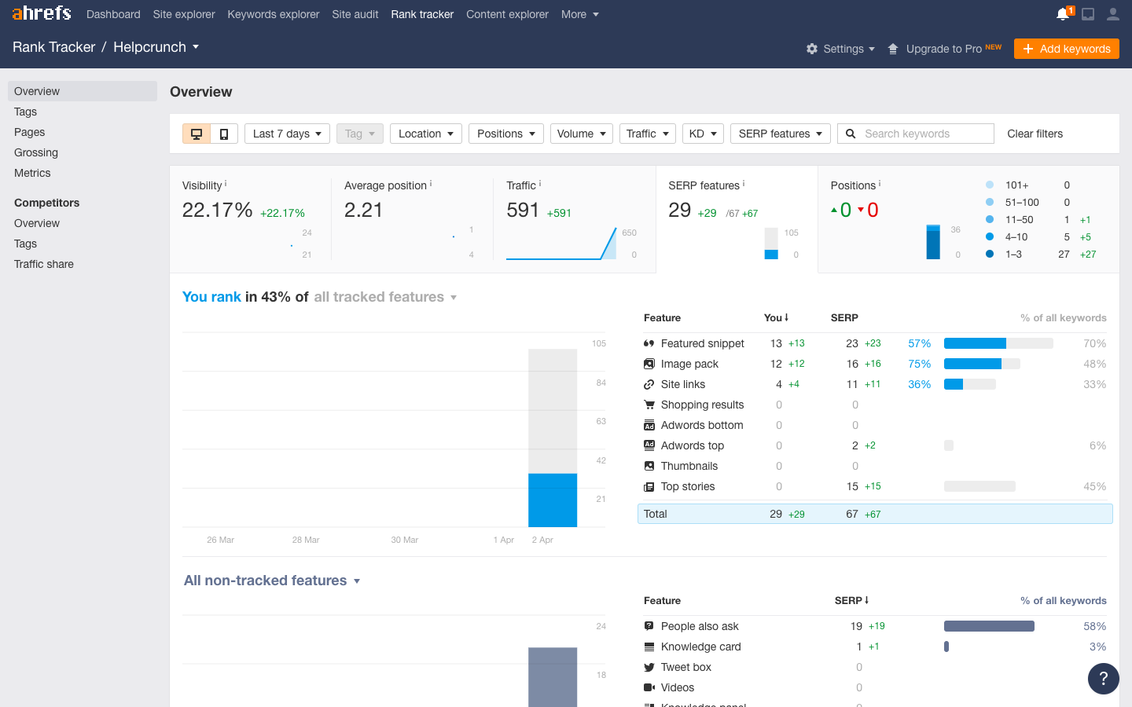1132x707 pixels.
Task: Click the Ahrefs logo
Action: pyautogui.click(x=42, y=13)
